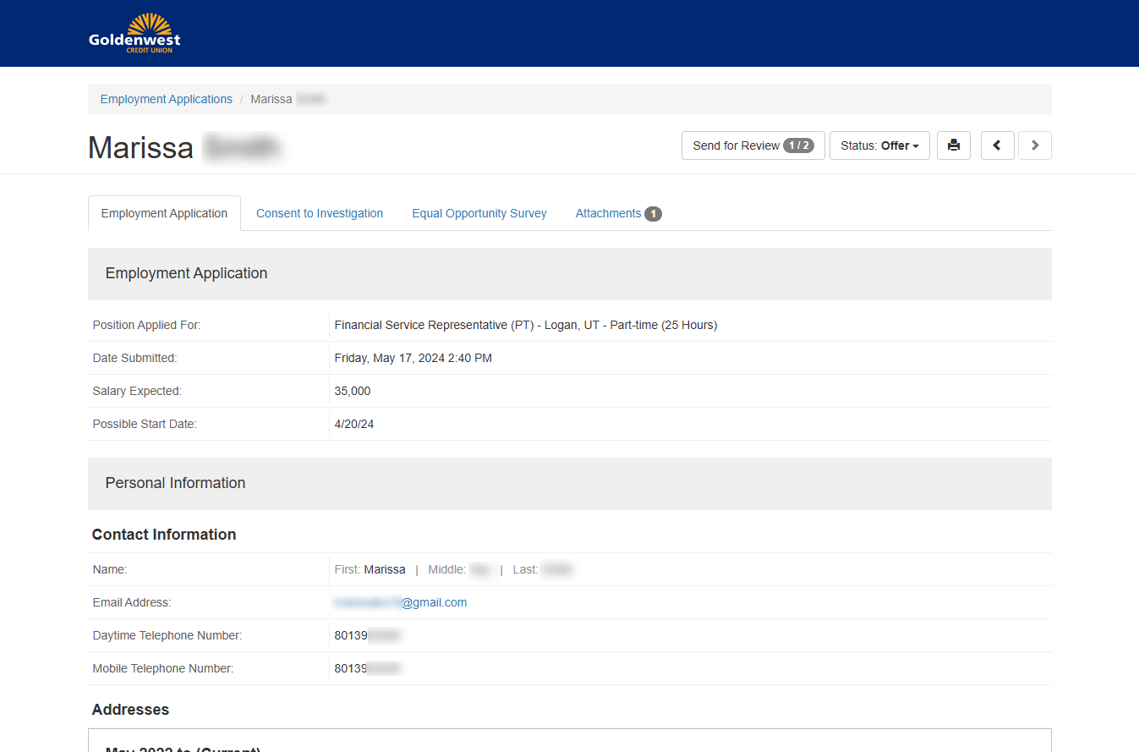Click the 1/2 badge inside Send for Review
The width and height of the screenshot is (1139, 752).
point(798,145)
